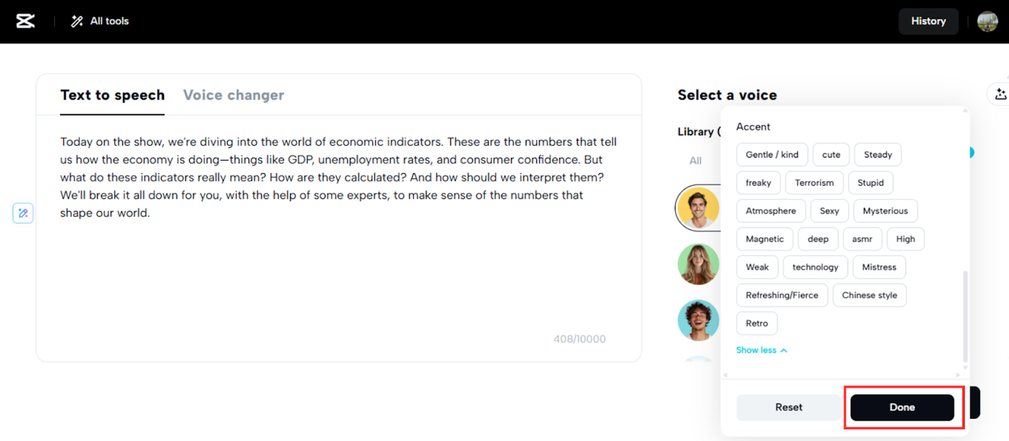The width and height of the screenshot is (1009, 441).
Task: Open the user profile avatar
Action: point(987,21)
